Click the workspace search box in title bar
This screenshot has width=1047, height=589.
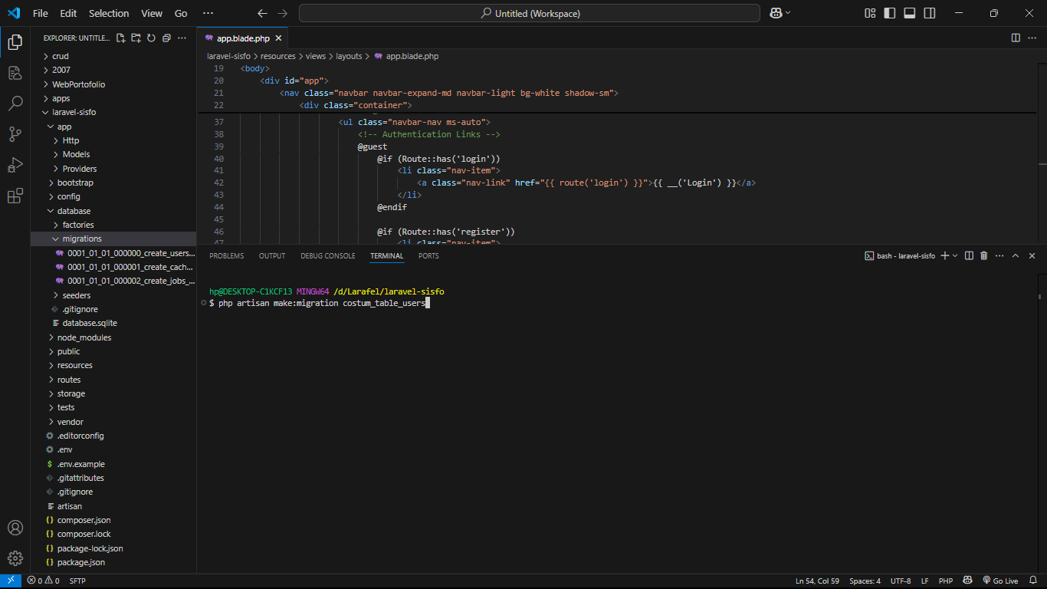pyautogui.click(x=529, y=13)
